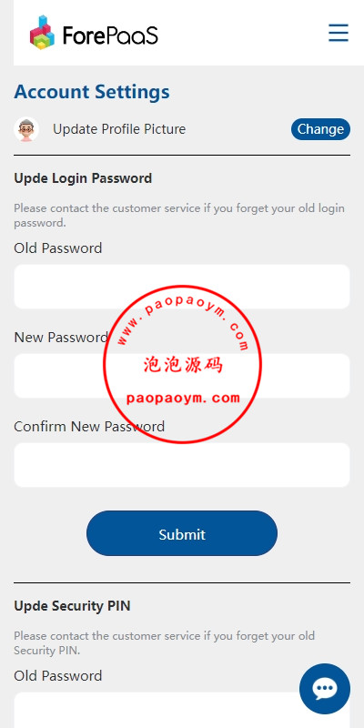Submit the login password change
The height and width of the screenshot is (728, 364).
[182, 533]
